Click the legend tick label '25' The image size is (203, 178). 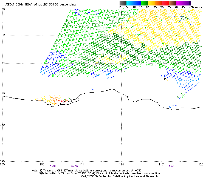[x=155, y=7]
